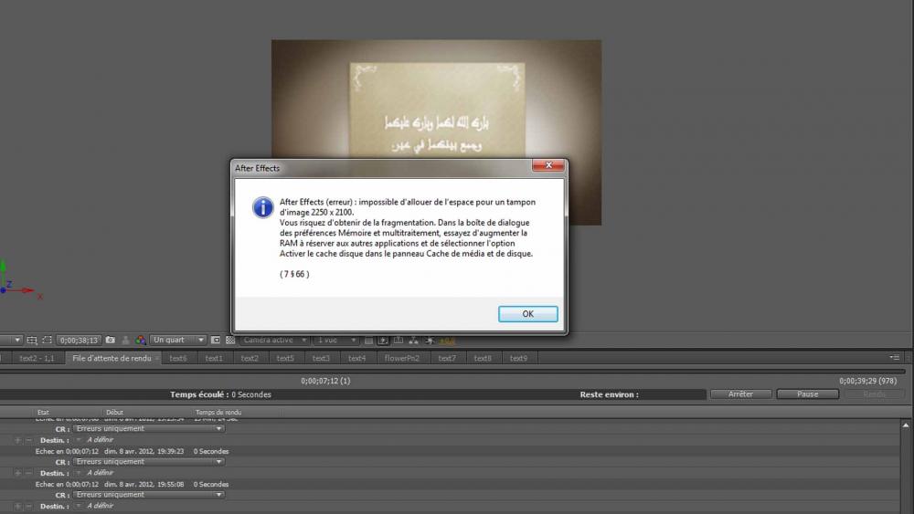Click minus icon beside Destin. under 19:55:08

coord(28,507)
